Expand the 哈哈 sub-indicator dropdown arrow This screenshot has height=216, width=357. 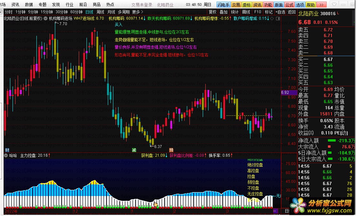(6, 155)
